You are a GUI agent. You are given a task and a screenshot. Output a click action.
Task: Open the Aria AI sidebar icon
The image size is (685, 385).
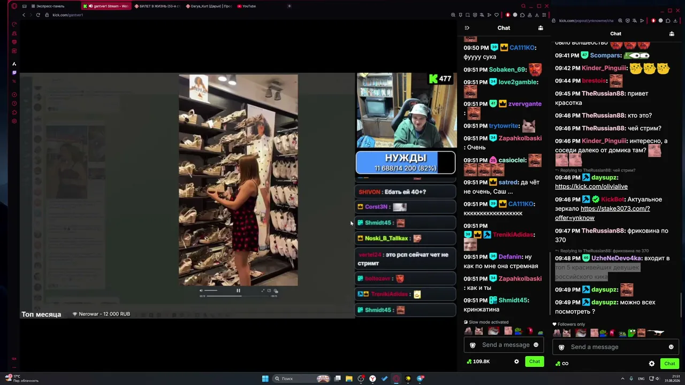point(14,64)
